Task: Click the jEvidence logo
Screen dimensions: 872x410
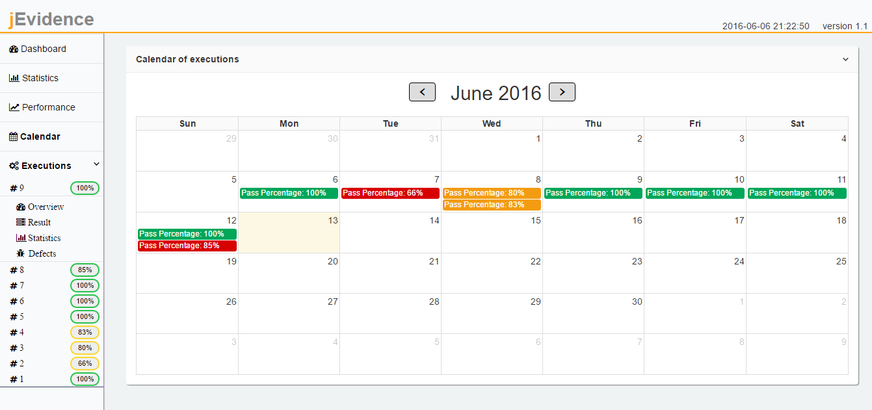Action: 51,19
